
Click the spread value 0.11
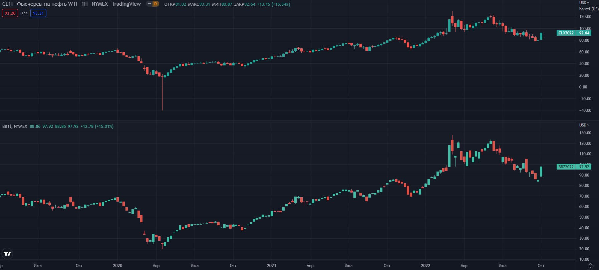(x=24, y=13)
